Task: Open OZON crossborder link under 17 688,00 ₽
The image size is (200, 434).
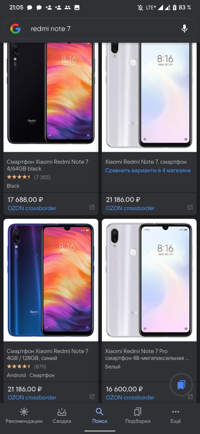Action: click(32, 208)
